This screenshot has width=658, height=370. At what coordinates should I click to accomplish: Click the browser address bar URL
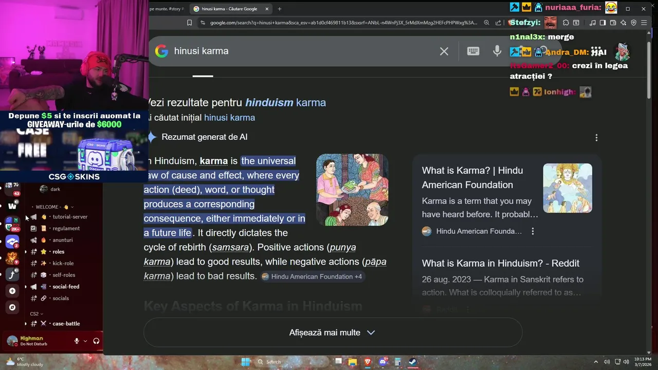(x=343, y=23)
